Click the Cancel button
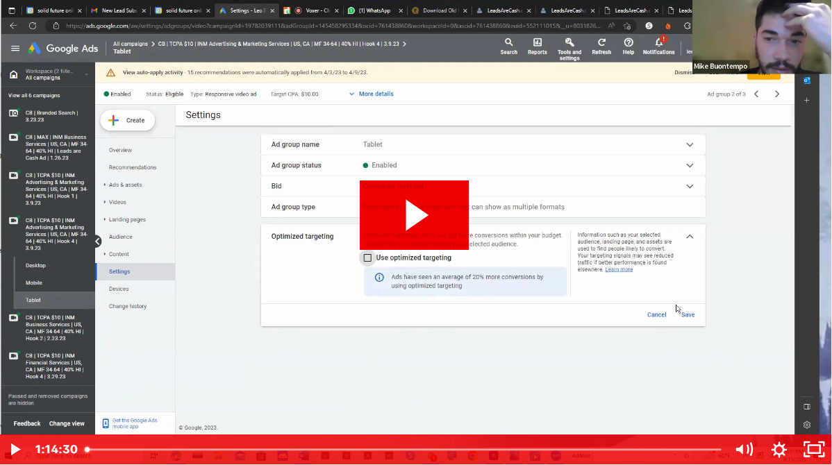The image size is (832, 465). (x=656, y=314)
